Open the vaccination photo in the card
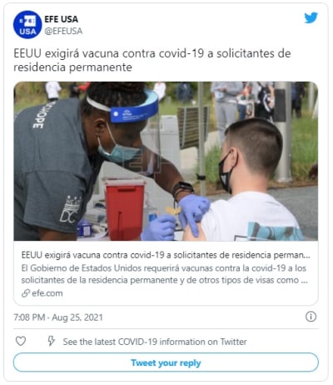Image resolution: width=333 pixels, height=385 pixels. pos(166,161)
